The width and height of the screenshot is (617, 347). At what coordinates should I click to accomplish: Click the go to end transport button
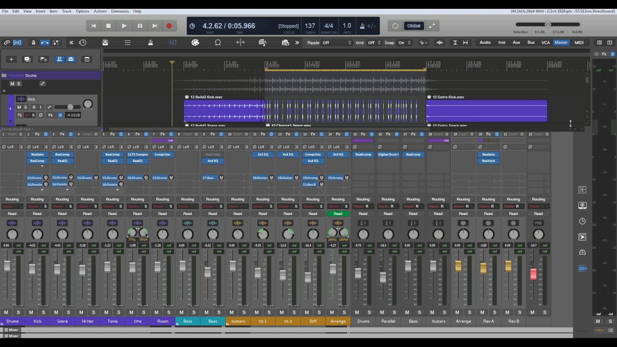click(155, 26)
